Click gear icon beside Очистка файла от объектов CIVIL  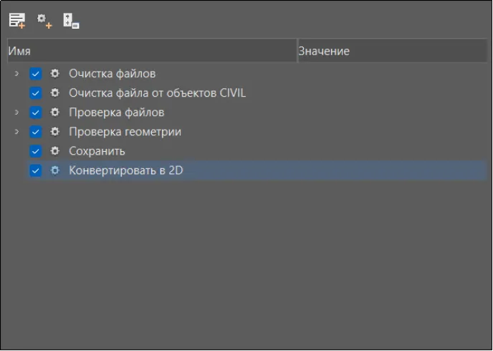(55, 93)
